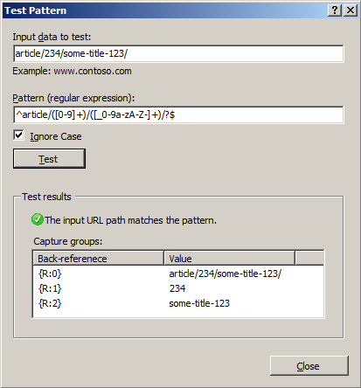Click the green match success checkmark icon

point(38,219)
